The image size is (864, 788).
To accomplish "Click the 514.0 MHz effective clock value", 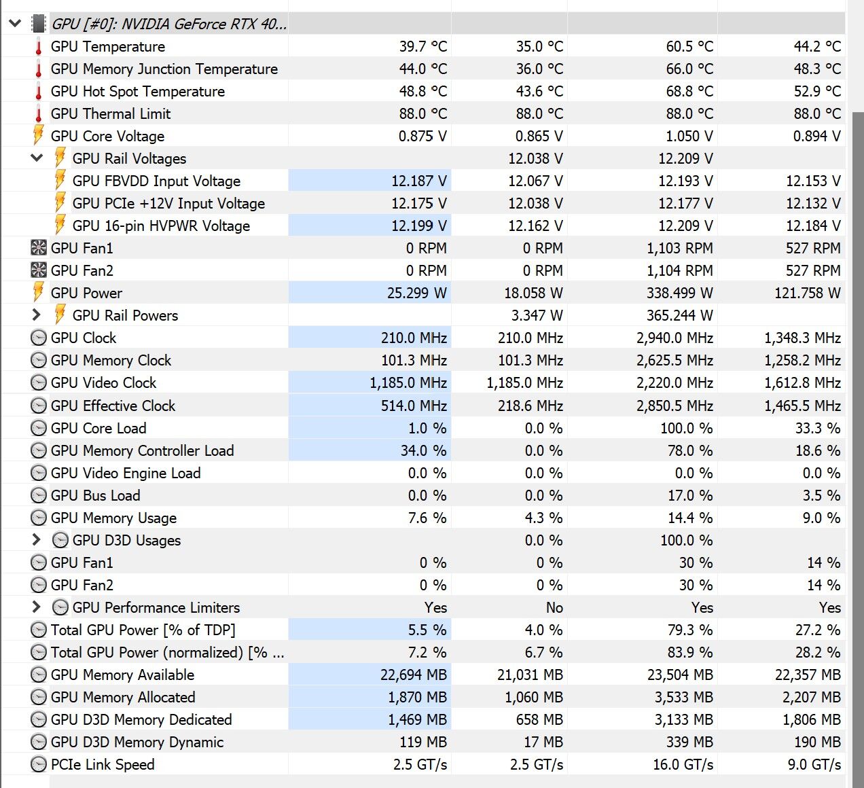I will 414,406.
